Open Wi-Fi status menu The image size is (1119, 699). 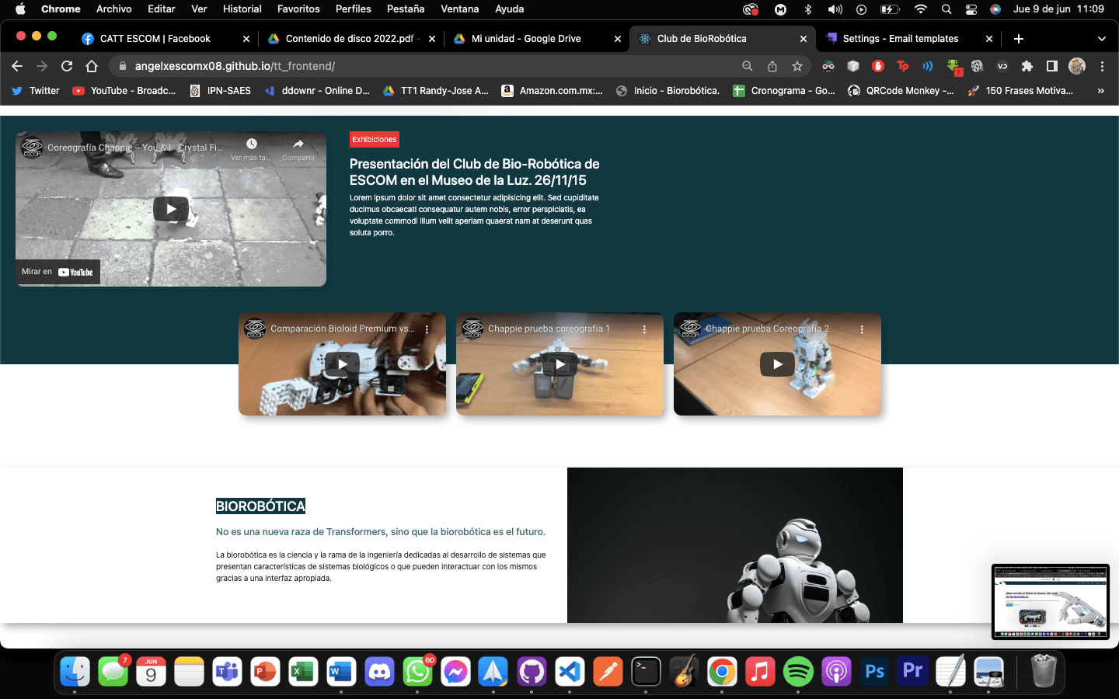pos(921,9)
